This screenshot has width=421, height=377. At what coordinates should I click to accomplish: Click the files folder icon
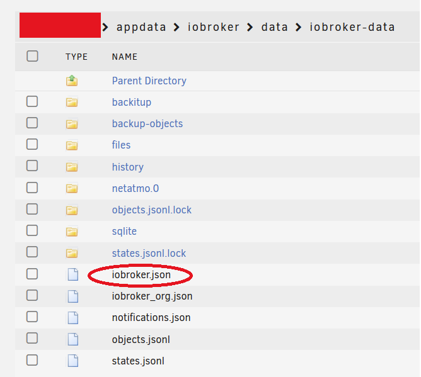click(x=72, y=145)
